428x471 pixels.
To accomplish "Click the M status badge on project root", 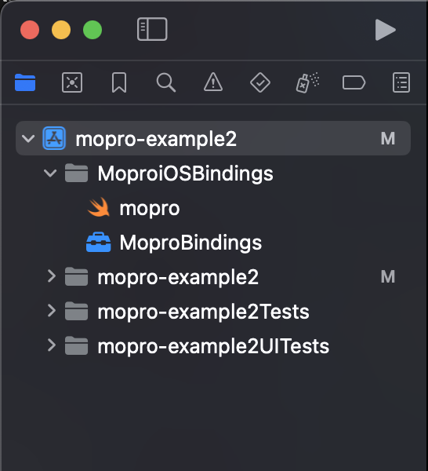I will tap(388, 138).
